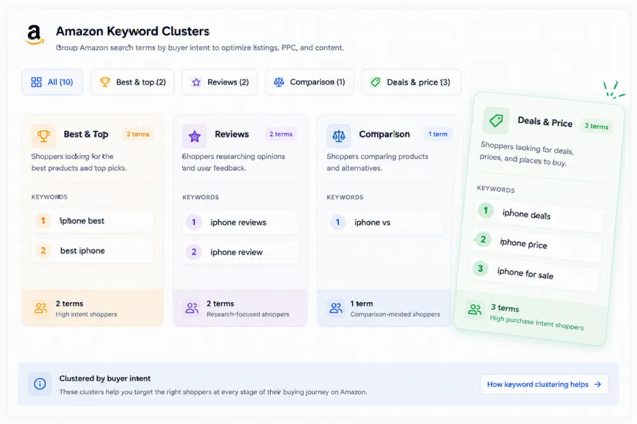Click the trophy icon on Best & Top card
This screenshot has height=424, width=637.
pyautogui.click(x=43, y=136)
